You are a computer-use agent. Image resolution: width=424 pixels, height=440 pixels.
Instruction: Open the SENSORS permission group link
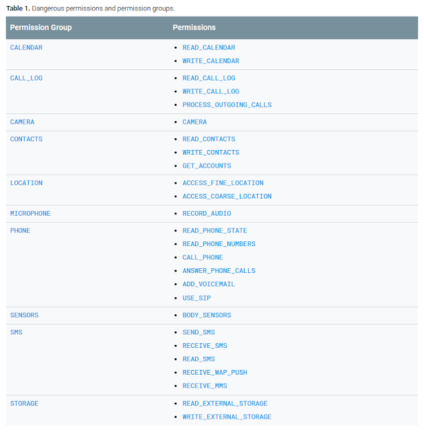pos(25,315)
